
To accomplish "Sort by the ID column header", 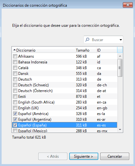I will point(106,50).
